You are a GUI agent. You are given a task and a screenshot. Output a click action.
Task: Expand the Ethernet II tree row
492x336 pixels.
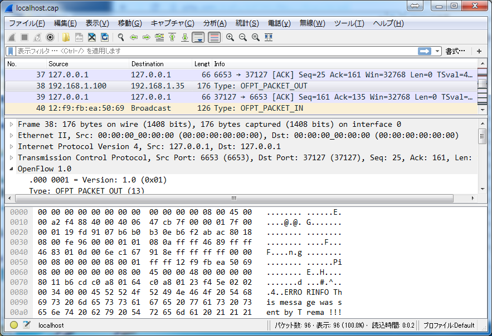tap(11, 136)
